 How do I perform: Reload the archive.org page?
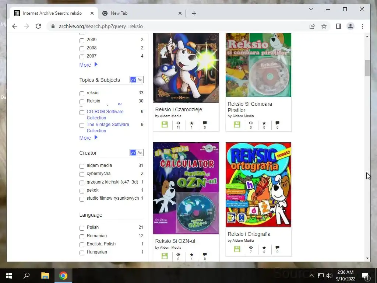[x=38, y=26]
